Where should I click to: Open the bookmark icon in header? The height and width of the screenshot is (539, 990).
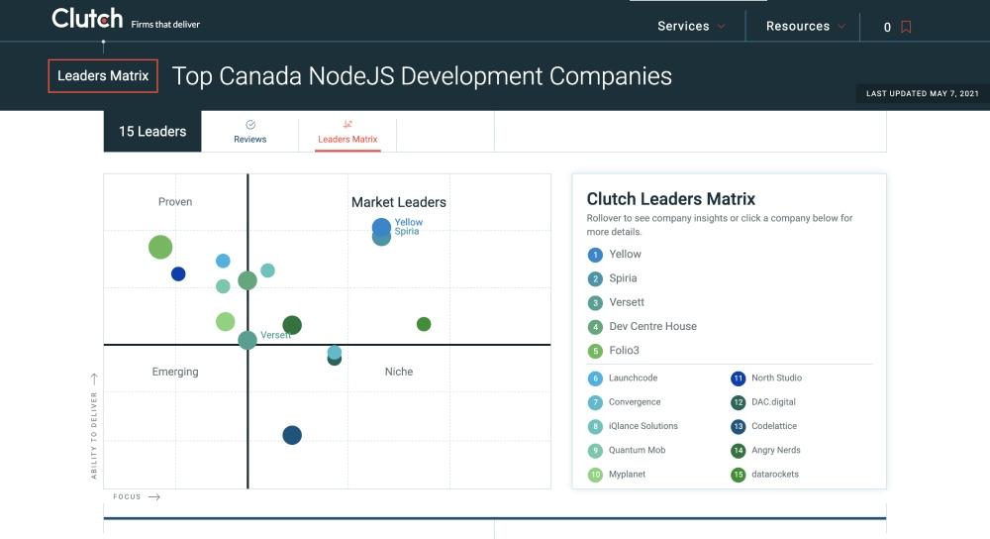(906, 27)
